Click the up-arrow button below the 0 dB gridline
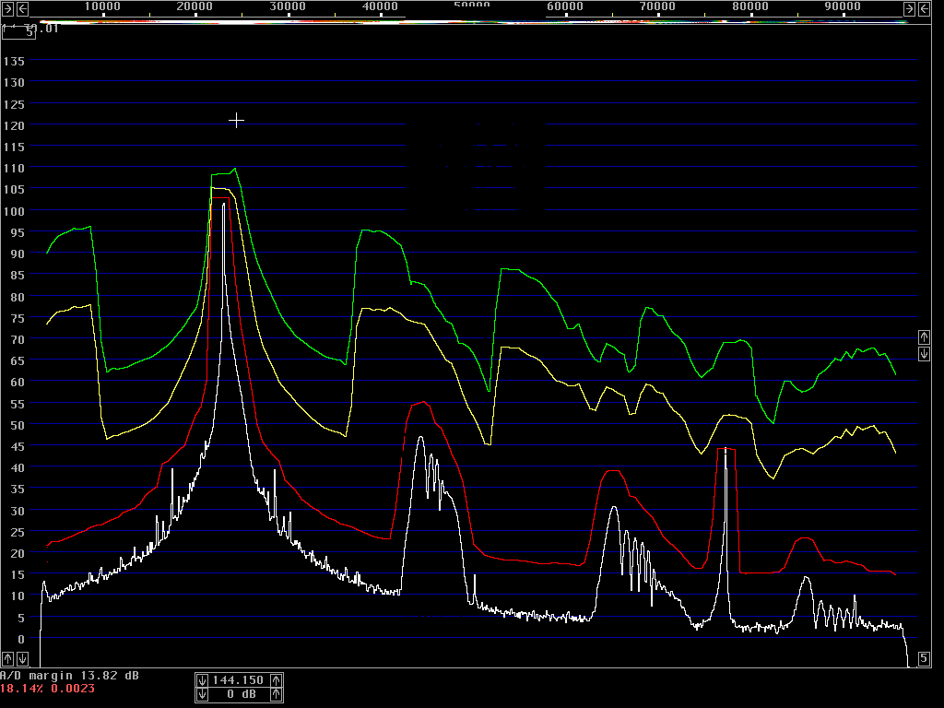944x708 pixels. [x=7, y=658]
